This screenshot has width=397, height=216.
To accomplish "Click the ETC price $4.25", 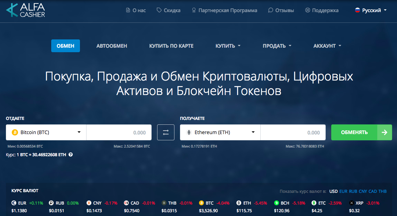I will (317, 210).
